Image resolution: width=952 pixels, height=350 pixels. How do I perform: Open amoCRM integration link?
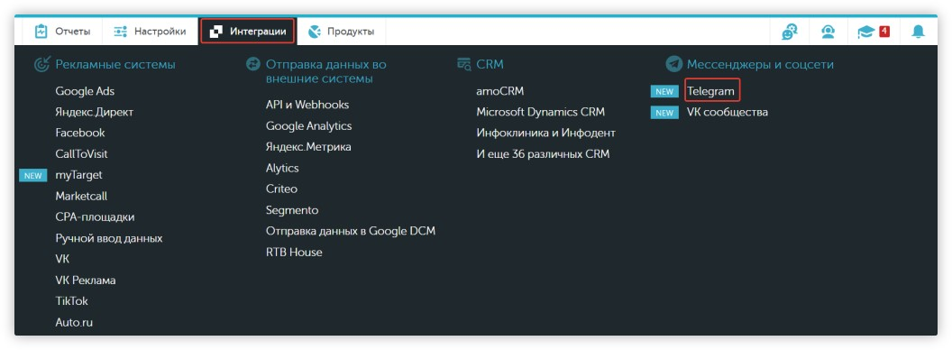[x=500, y=92]
